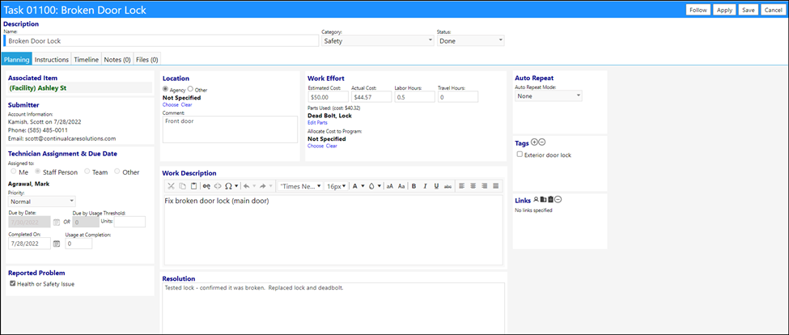
Task: Open the Category dropdown showing Safety
Action: [x=377, y=40]
